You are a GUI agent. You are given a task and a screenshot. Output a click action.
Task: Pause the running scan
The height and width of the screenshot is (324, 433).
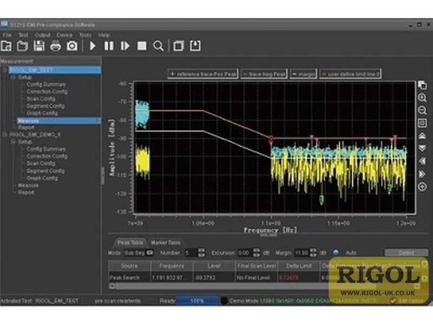pyautogui.click(x=109, y=46)
